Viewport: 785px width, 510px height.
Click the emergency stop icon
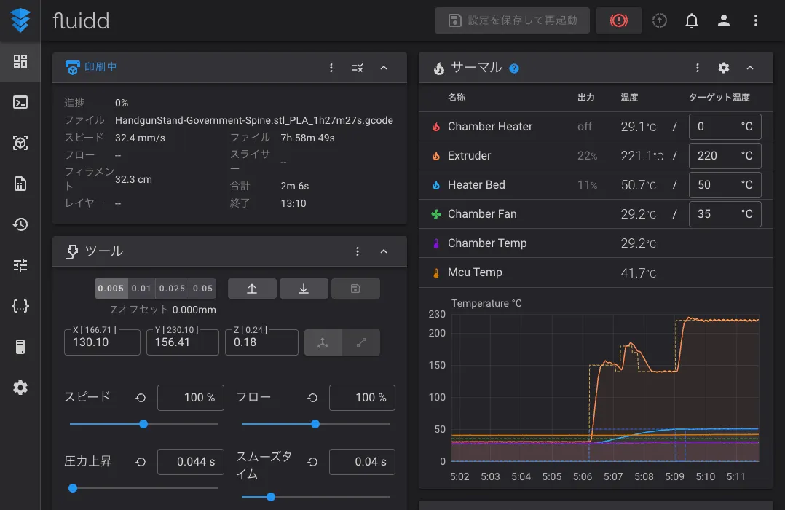pos(618,20)
